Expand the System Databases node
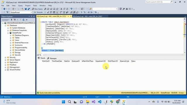 pos(8,28)
